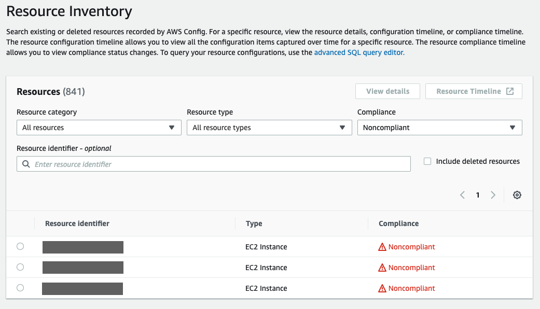The image size is (540, 309).
Task: Select the first resource radio button
Action: pos(20,246)
